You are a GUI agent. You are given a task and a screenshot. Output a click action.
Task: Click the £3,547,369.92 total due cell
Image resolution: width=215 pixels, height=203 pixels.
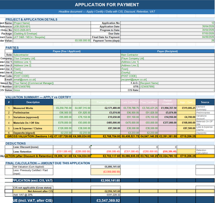click(x=106, y=201)
